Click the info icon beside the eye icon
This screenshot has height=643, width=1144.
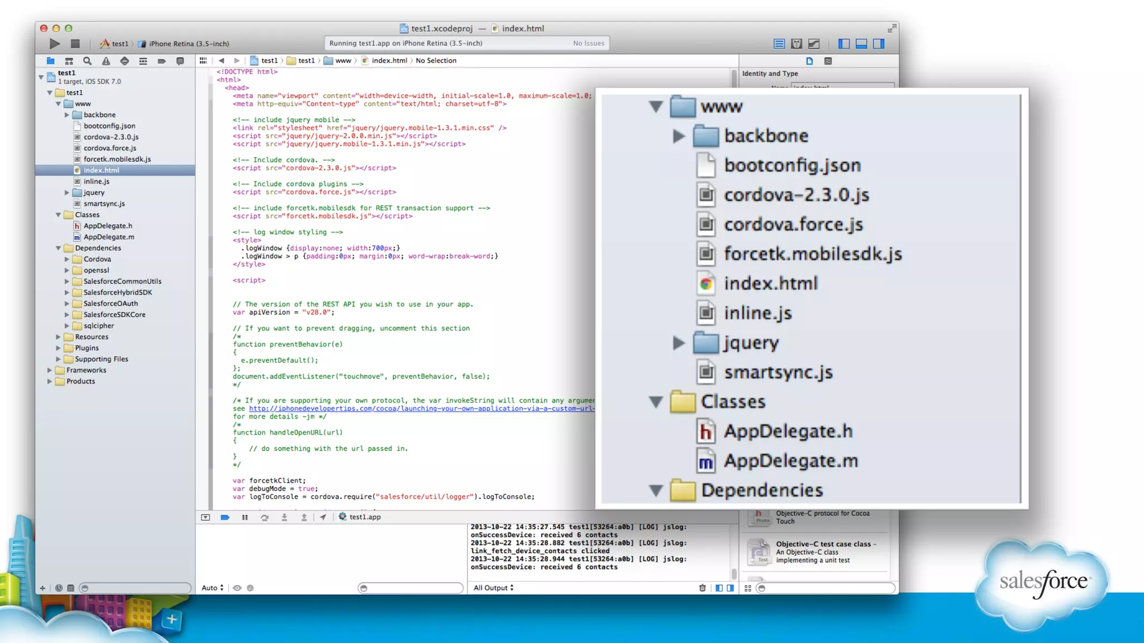pos(250,588)
